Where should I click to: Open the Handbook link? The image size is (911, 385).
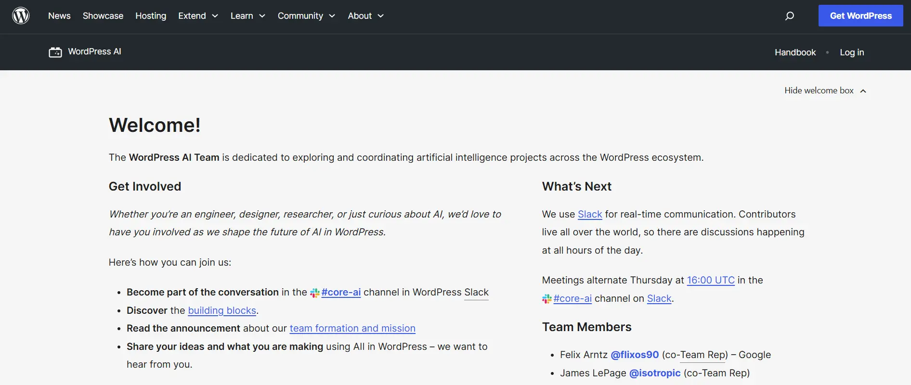(x=795, y=52)
